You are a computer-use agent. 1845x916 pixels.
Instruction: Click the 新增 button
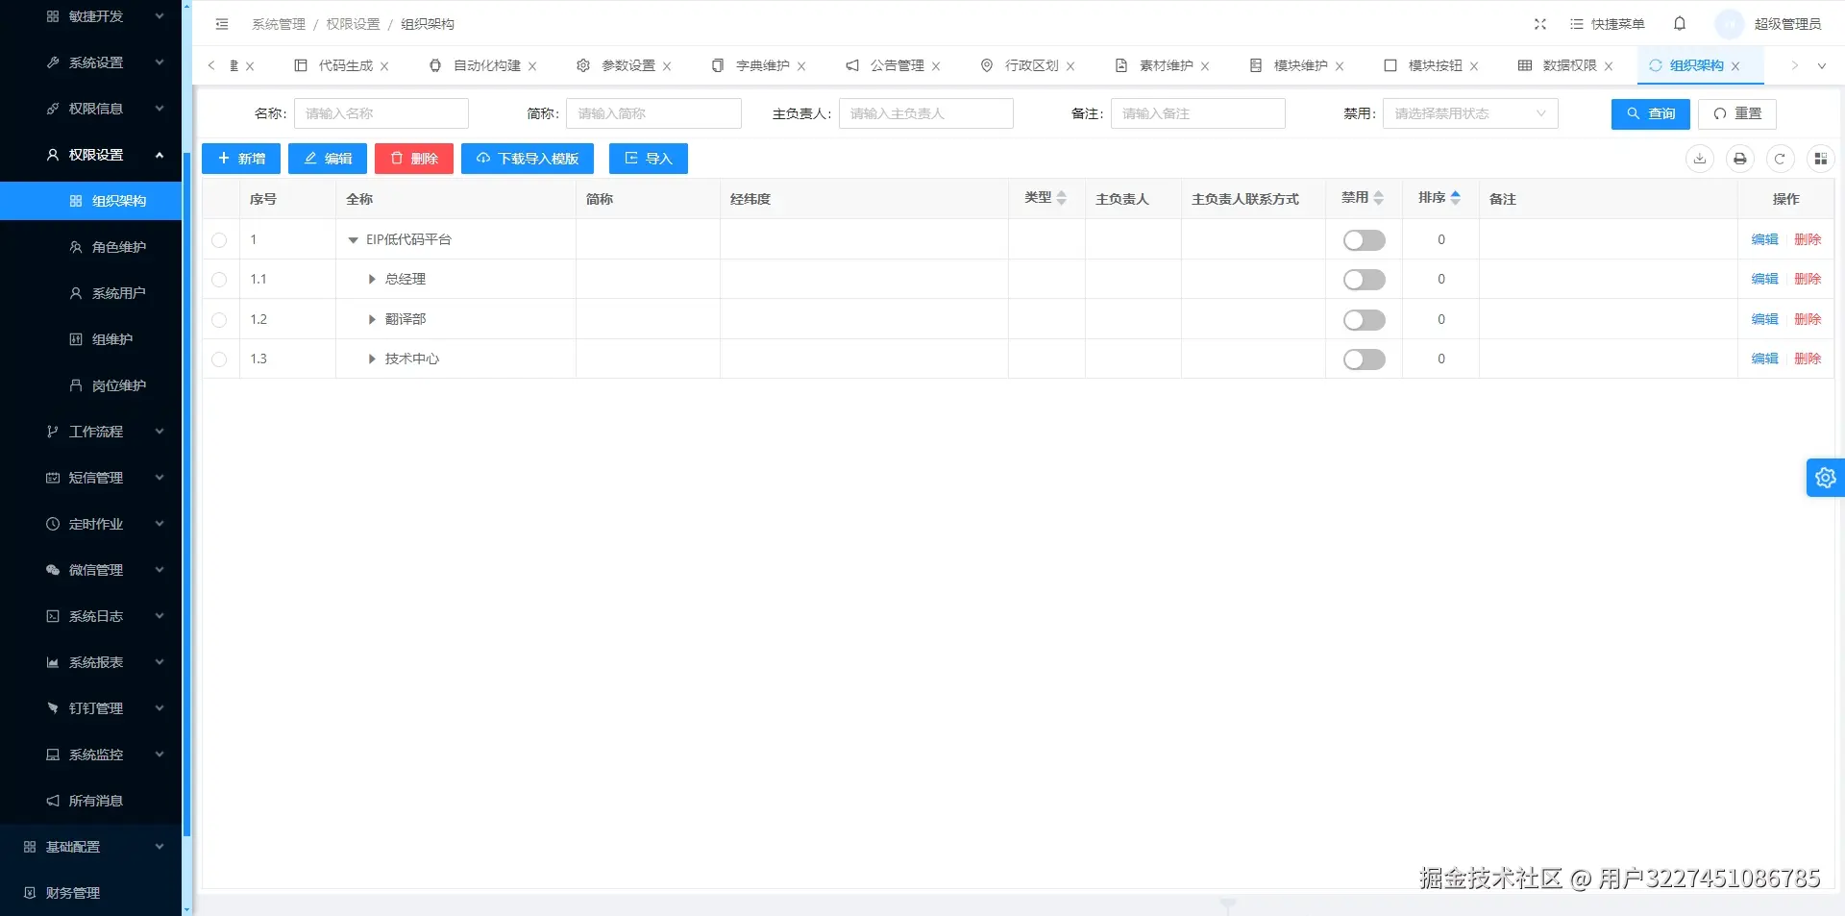click(241, 159)
